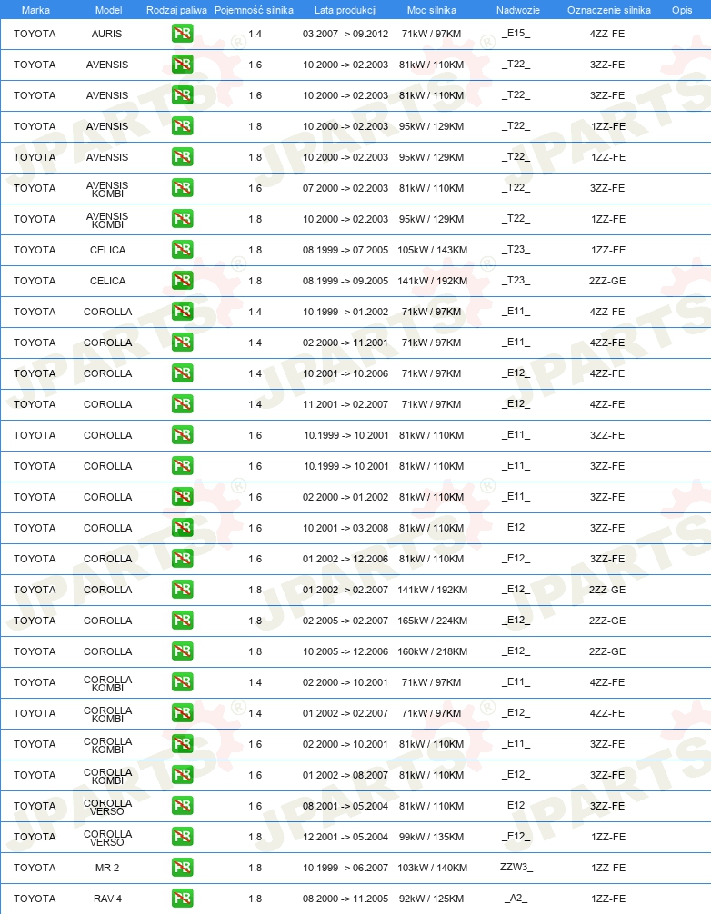Click the Oznaczenie silnika column header
This screenshot has height=914, width=711.
[609, 10]
